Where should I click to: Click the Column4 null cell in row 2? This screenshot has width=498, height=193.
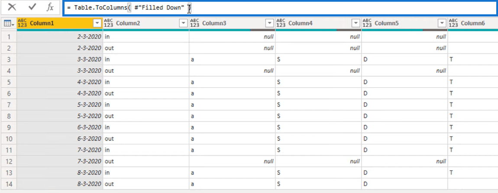click(x=319, y=48)
